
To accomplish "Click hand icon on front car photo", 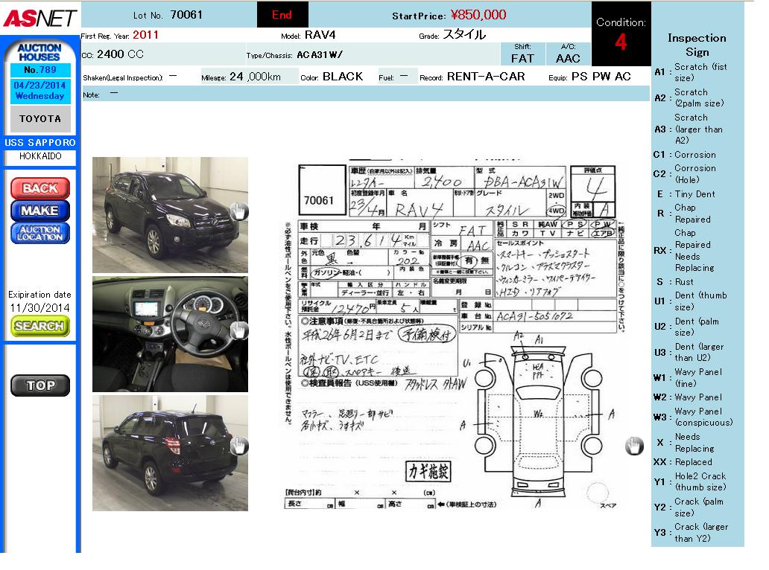I will [238, 211].
